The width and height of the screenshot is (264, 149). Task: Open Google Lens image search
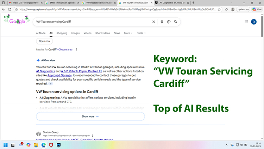tap(169, 22)
